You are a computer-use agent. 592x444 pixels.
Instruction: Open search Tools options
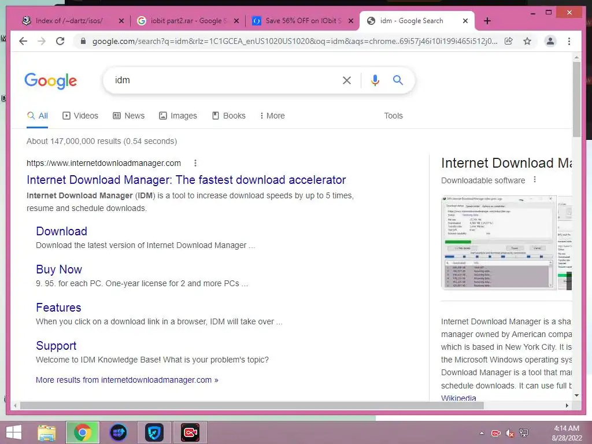point(393,116)
